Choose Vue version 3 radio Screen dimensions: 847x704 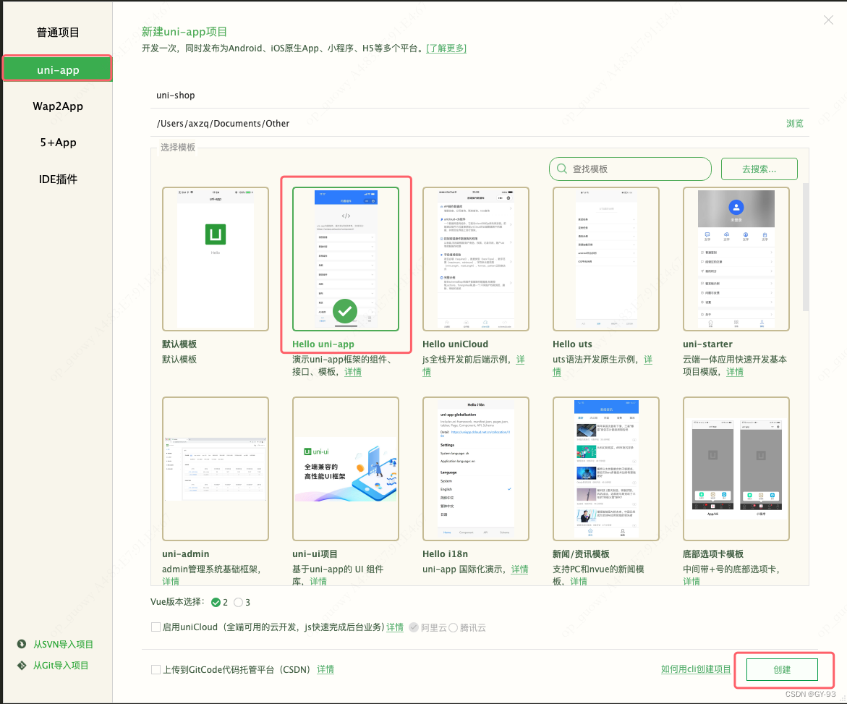[238, 602]
